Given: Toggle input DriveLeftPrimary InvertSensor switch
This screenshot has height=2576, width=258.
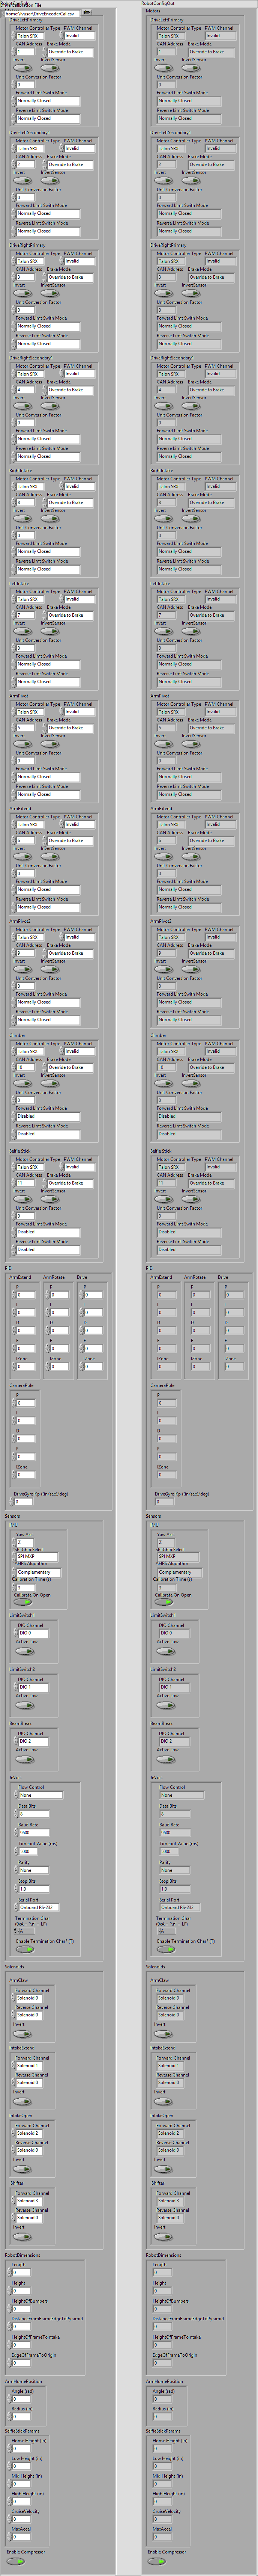Looking at the screenshot, I should 50,68.
